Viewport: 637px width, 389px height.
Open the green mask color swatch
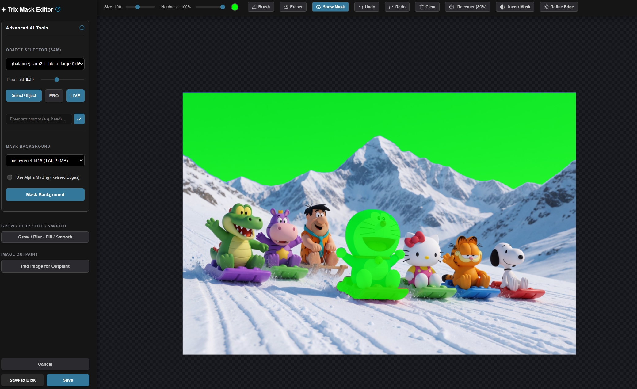[x=235, y=7]
